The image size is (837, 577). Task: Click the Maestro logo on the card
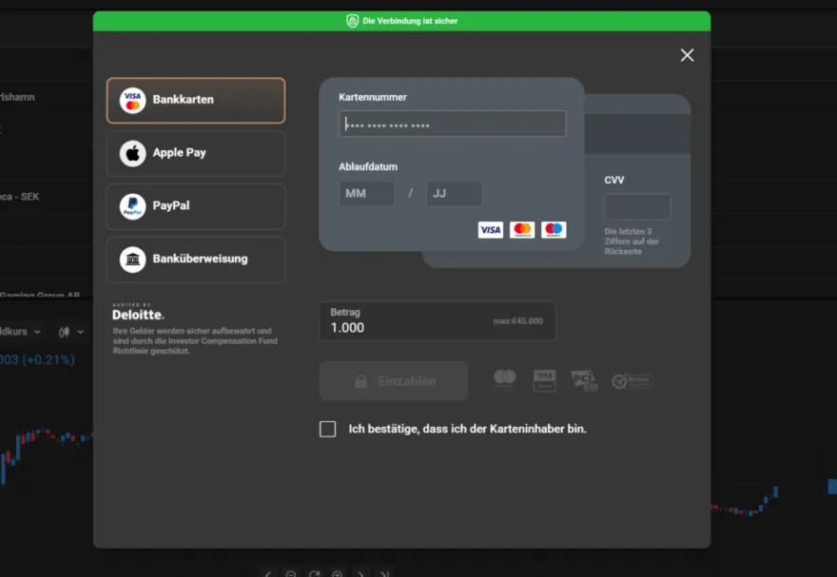[x=554, y=230]
